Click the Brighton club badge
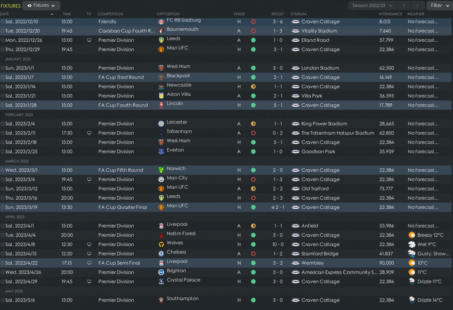453x310 pixels. (161, 272)
